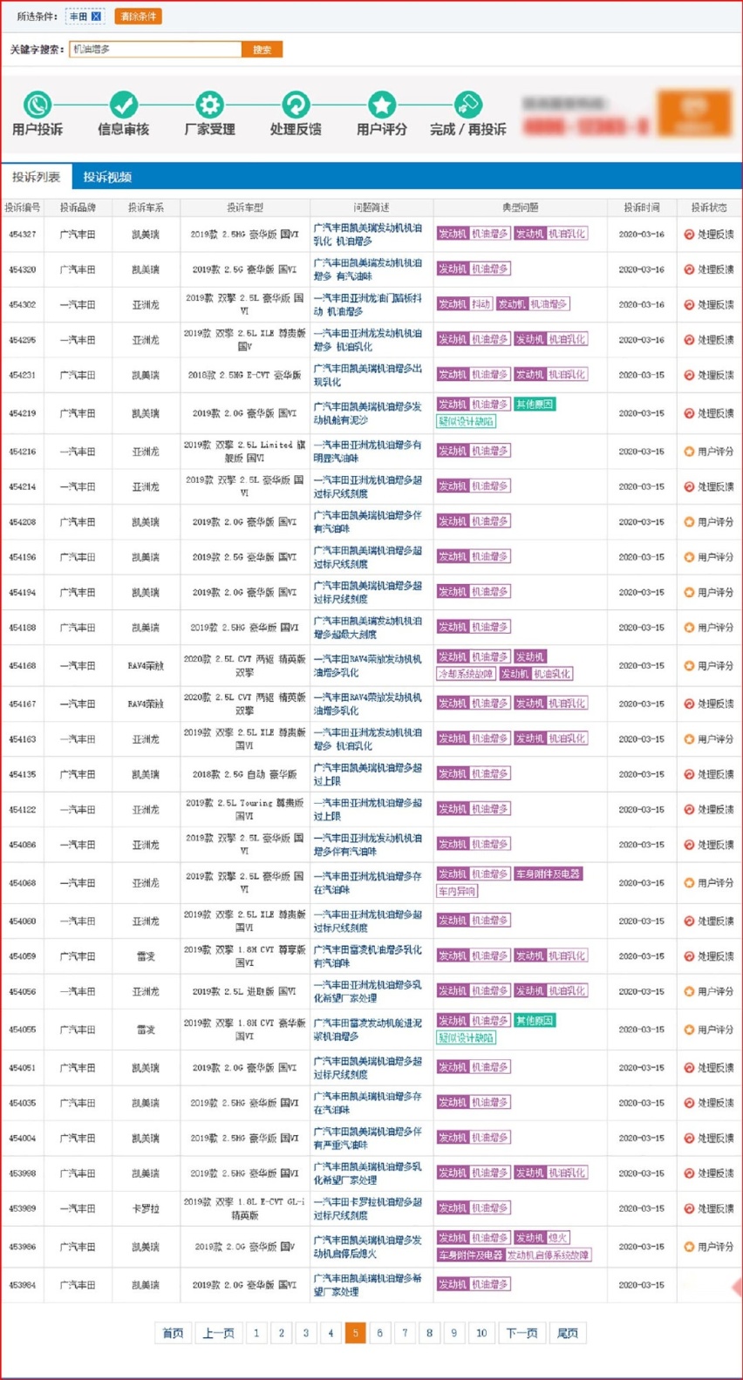743x1380 pixels.
Task: Focus the keyword search input field
Action: 155,50
